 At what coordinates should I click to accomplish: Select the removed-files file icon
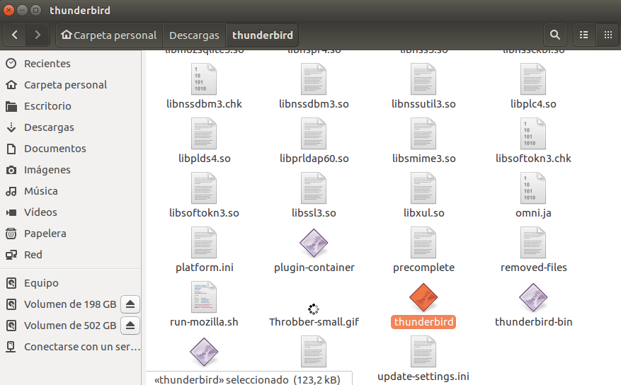pos(533,243)
